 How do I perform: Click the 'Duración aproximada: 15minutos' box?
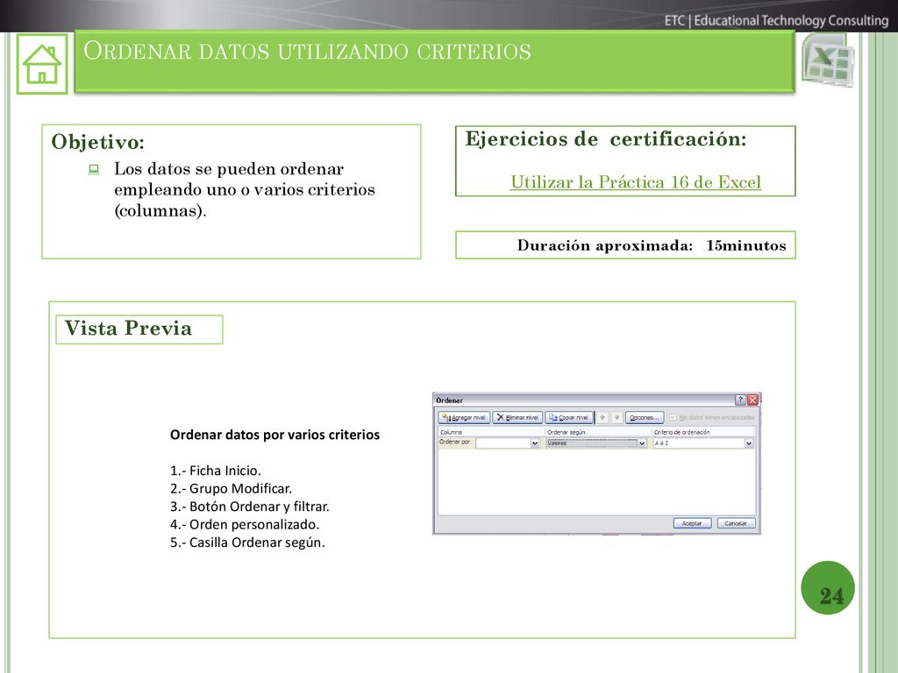[x=625, y=245]
